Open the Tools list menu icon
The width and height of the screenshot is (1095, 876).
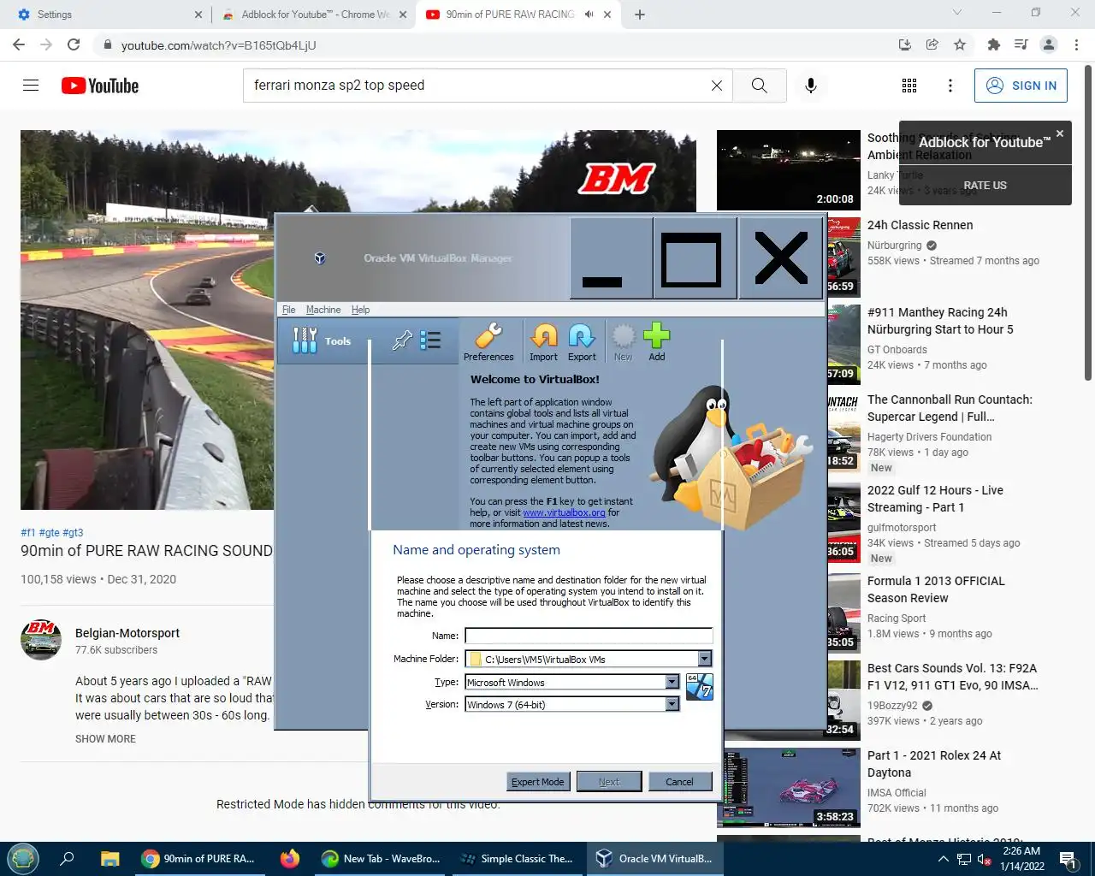430,340
